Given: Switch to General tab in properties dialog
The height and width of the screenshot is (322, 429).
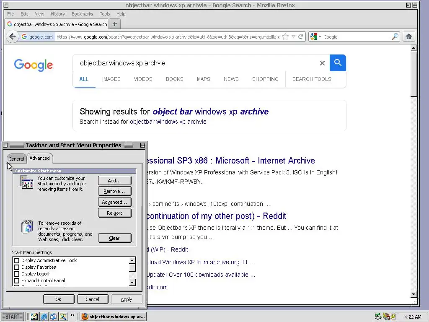Looking at the screenshot, I should point(16,158).
